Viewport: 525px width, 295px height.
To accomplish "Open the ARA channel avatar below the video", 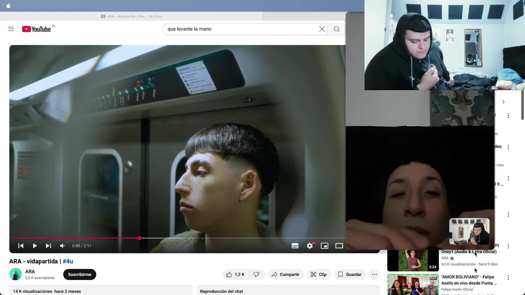I will 16,275.
